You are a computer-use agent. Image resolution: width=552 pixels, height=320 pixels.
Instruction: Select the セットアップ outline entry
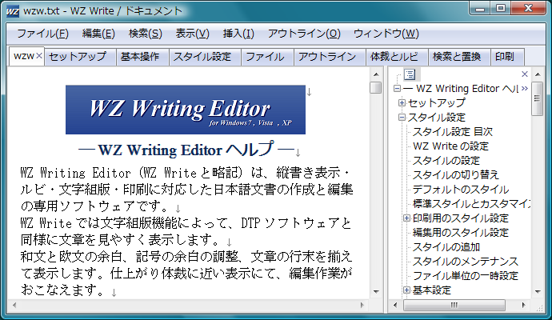(437, 102)
